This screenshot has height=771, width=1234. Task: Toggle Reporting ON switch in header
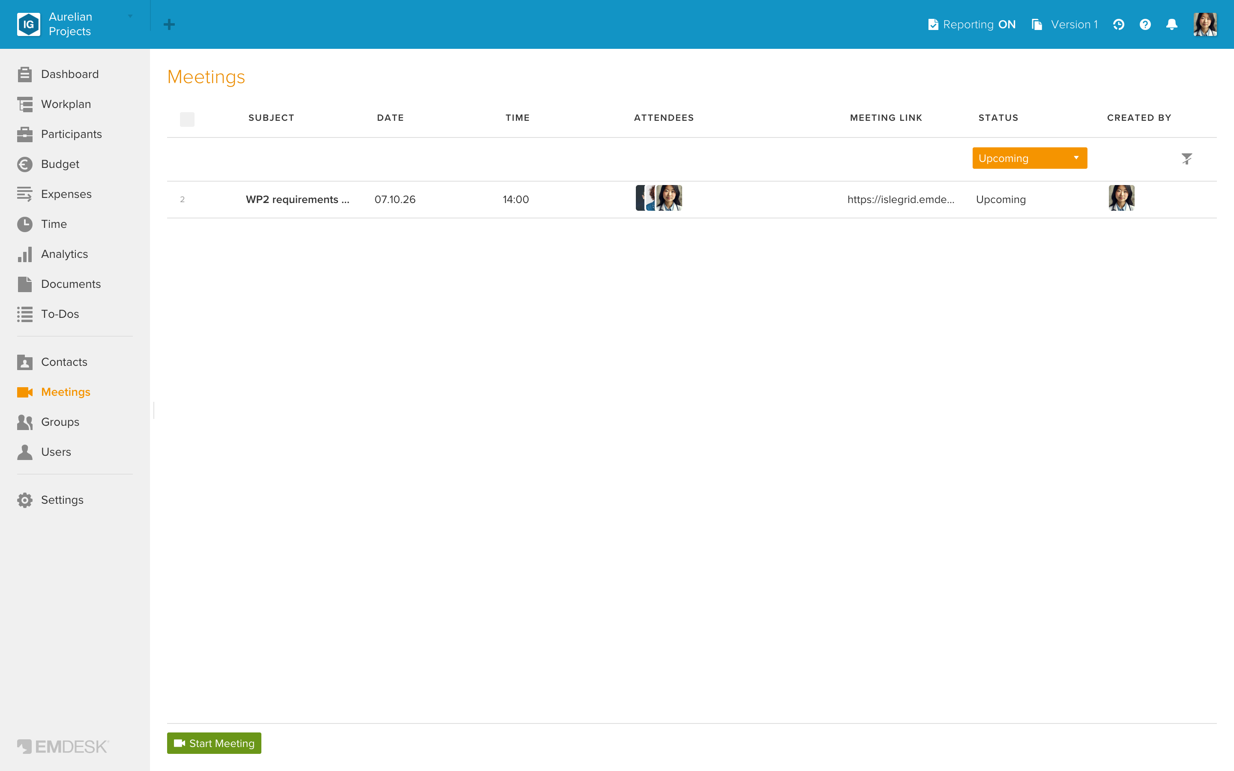point(972,24)
